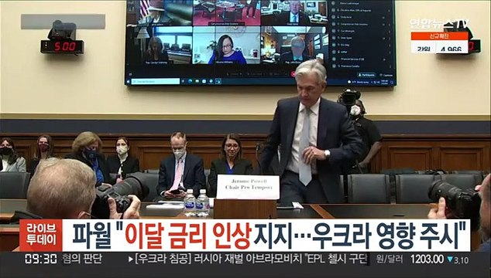This screenshot has height=278, width=491.
Task: Select top-right video tile of man in dark suit
Action: tap(294, 12)
